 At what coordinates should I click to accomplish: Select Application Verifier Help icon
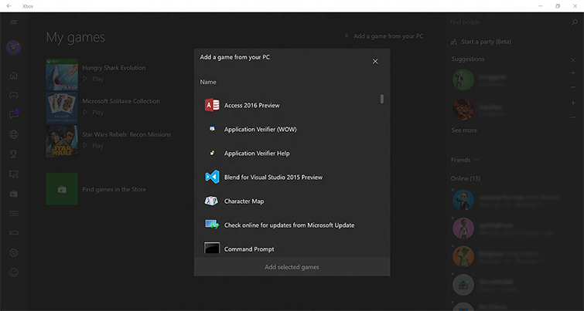[212, 153]
